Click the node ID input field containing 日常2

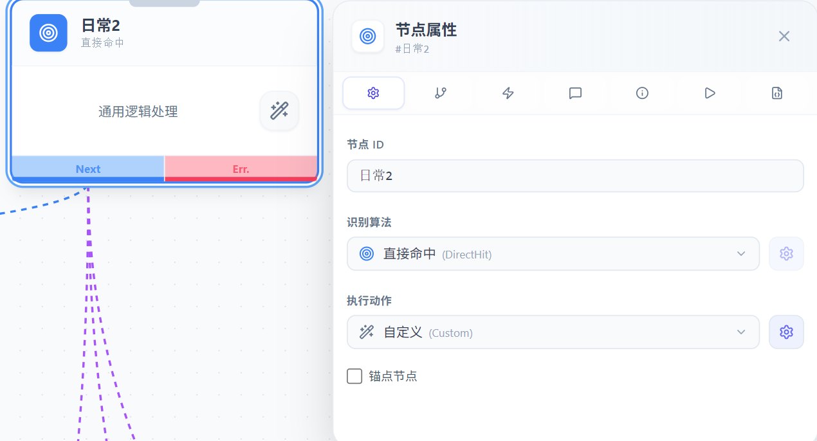pos(575,175)
